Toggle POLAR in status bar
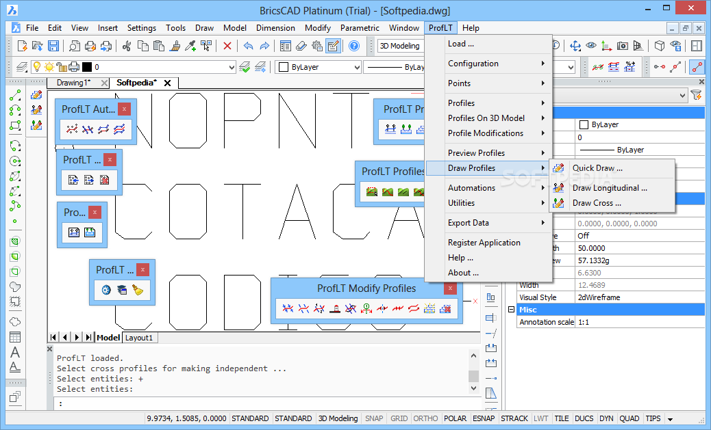Screen dimensions: 711x430 [456, 418]
